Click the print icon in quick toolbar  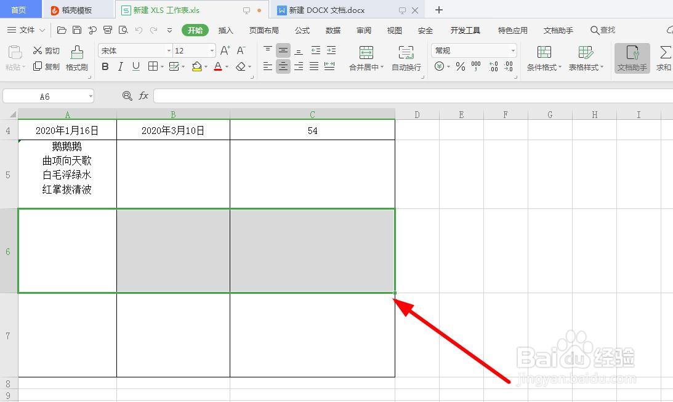tap(108, 30)
